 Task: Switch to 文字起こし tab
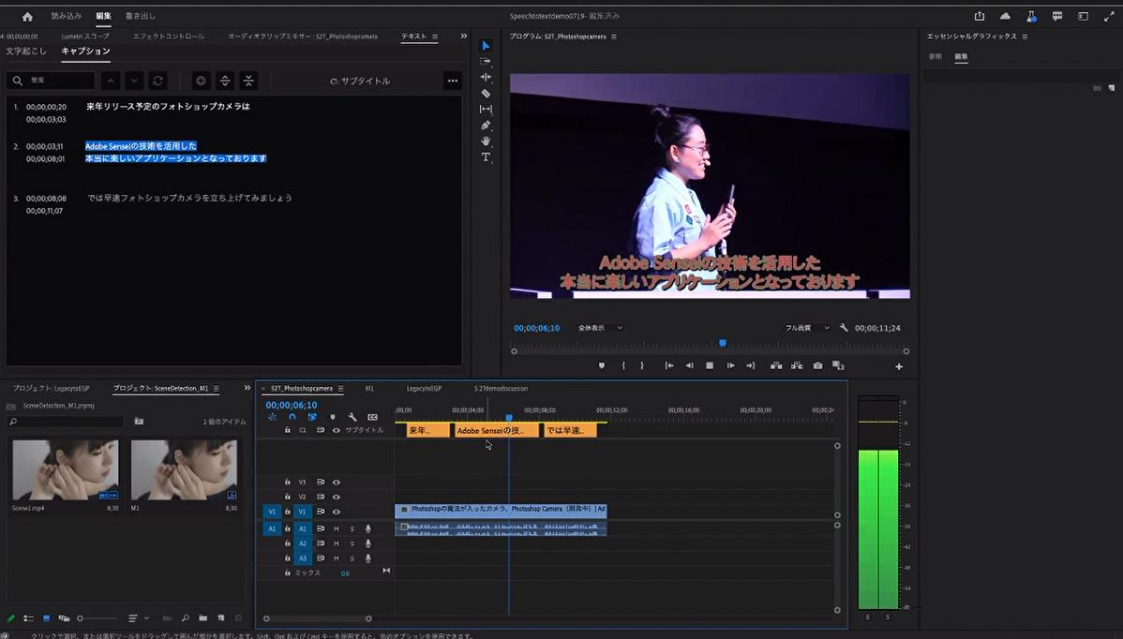26,51
